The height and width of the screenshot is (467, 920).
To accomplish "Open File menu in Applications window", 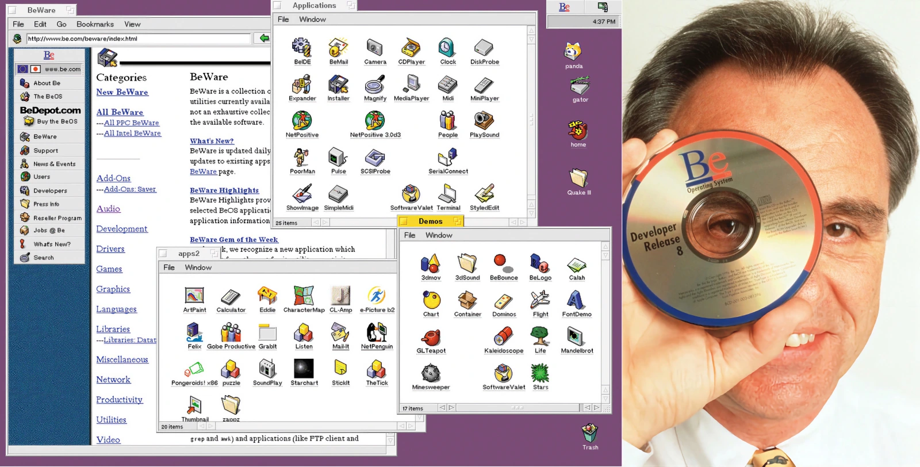I will [283, 20].
